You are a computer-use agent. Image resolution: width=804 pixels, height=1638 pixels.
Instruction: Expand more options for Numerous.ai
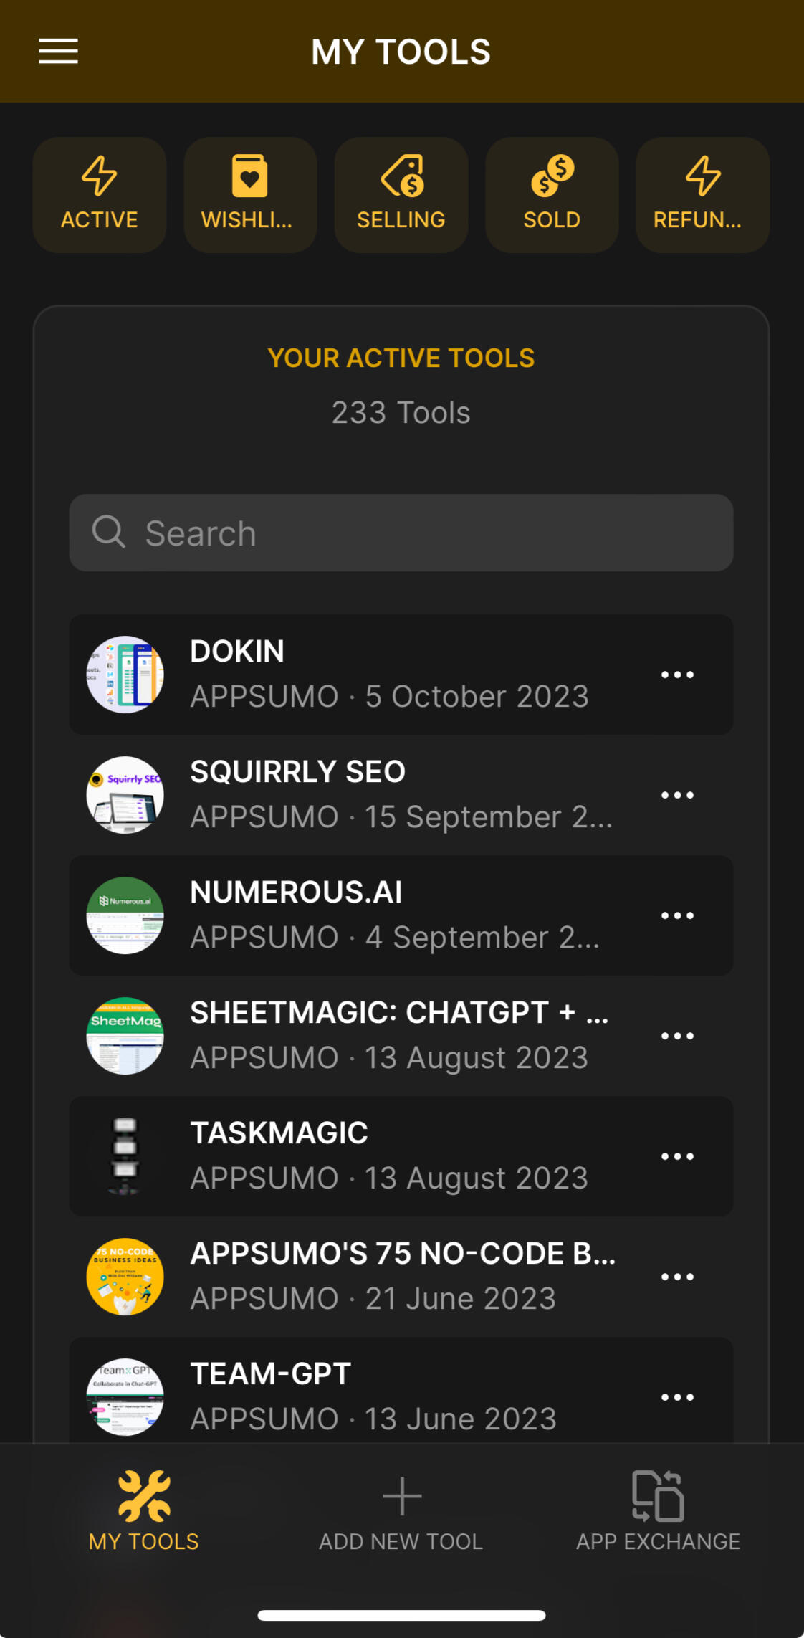(677, 915)
